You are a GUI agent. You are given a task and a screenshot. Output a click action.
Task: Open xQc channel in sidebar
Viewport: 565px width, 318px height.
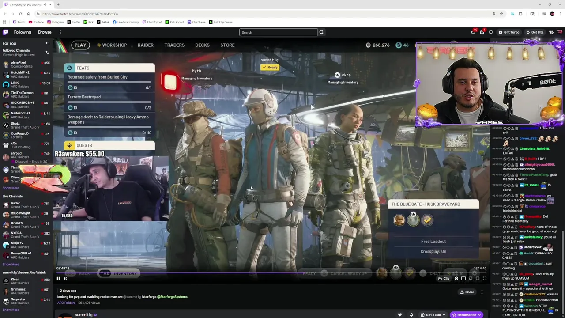tap(26, 145)
